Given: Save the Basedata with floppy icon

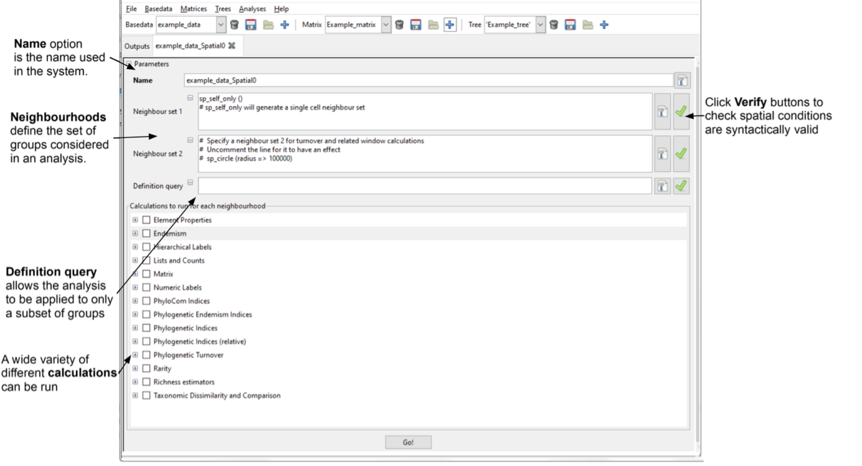Looking at the screenshot, I should [x=251, y=25].
